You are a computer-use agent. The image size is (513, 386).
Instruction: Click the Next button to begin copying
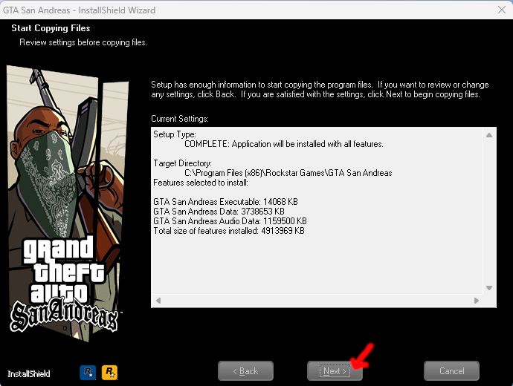pyautogui.click(x=335, y=371)
